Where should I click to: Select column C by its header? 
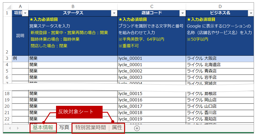(151, 6)
